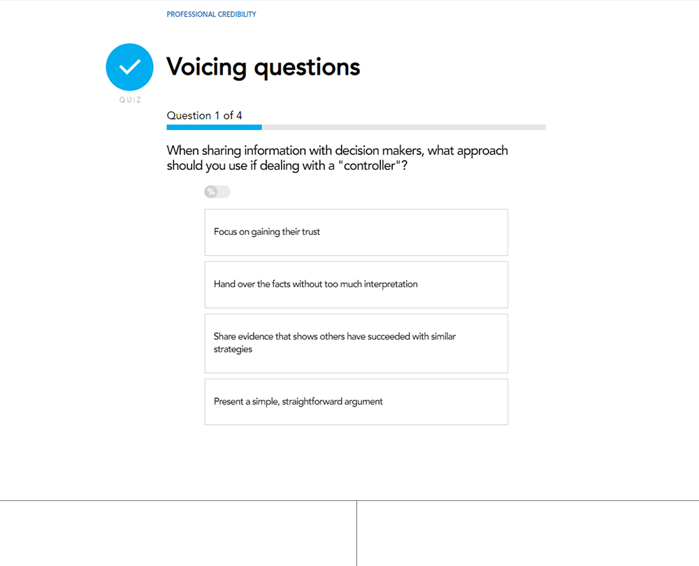Open the Professional Credibility course link
This screenshot has width=699, height=566.
point(211,14)
